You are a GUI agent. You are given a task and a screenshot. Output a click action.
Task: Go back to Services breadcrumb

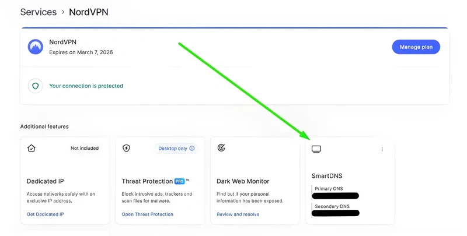pos(39,12)
